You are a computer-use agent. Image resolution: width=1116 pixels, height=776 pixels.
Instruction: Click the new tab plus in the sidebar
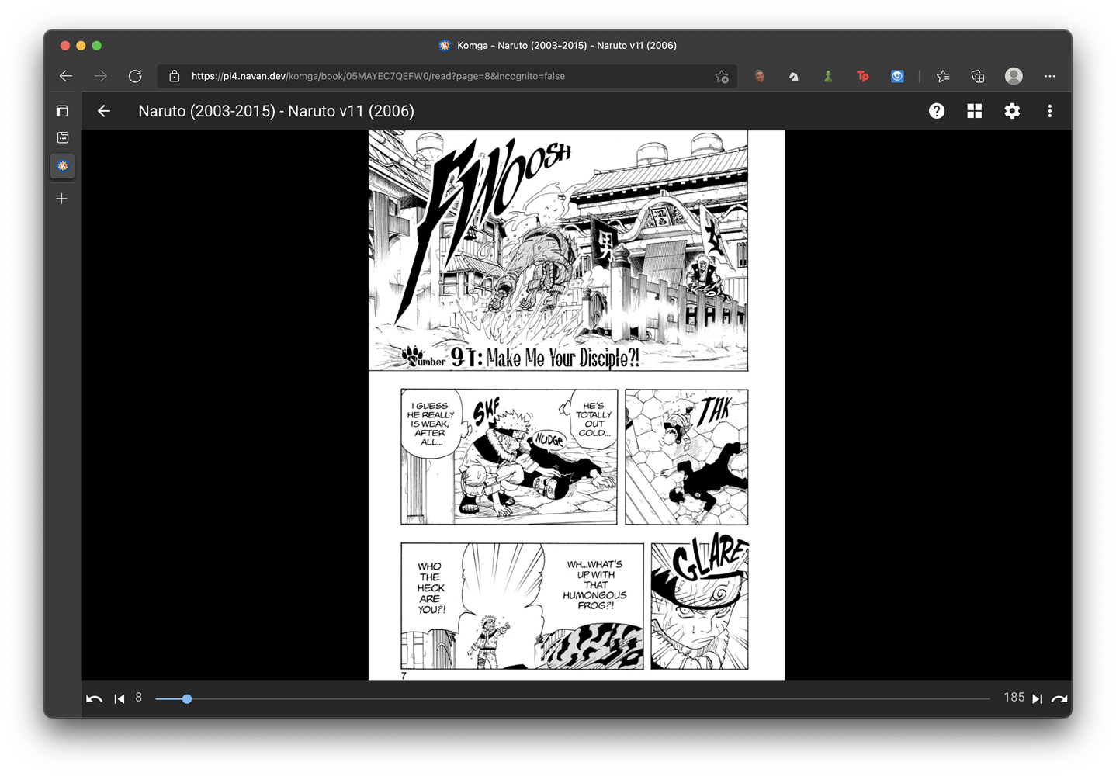pos(61,199)
